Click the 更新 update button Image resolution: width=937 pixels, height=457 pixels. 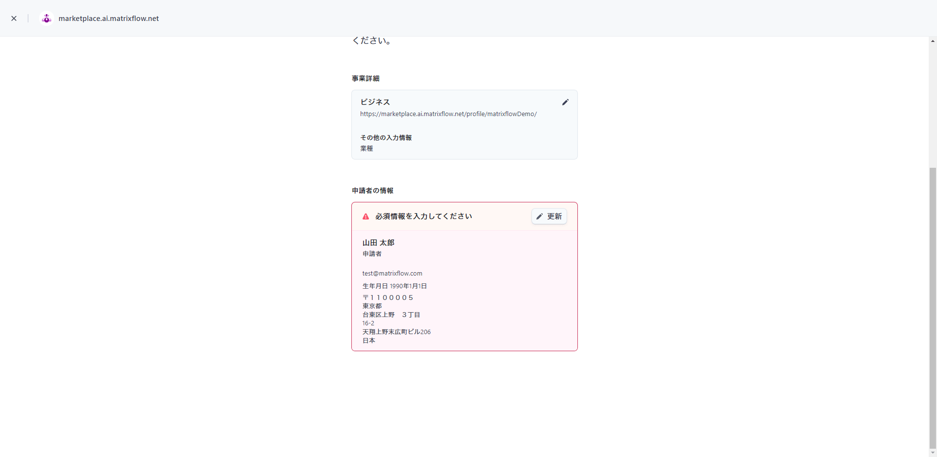click(549, 217)
